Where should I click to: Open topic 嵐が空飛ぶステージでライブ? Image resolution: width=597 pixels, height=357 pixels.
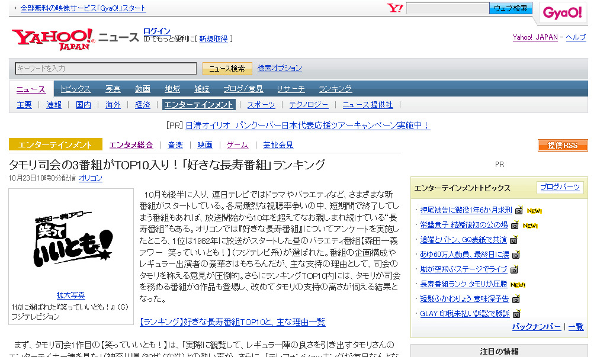464,269
